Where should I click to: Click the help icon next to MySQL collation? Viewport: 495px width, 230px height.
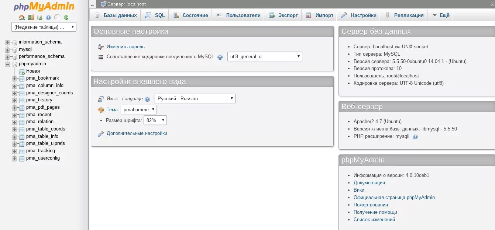[x=220, y=57]
